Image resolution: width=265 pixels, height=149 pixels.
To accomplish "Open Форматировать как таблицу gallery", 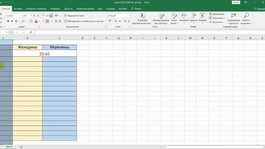I will coord(161,19).
